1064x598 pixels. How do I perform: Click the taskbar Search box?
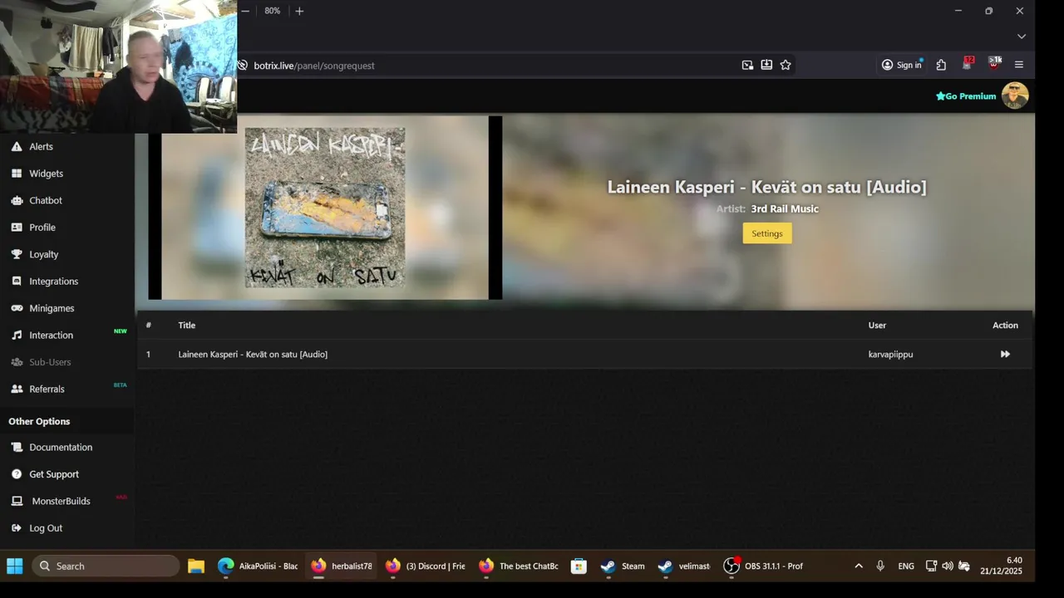[x=106, y=566]
